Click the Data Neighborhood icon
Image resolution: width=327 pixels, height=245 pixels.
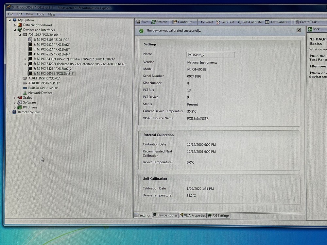[20, 25]
